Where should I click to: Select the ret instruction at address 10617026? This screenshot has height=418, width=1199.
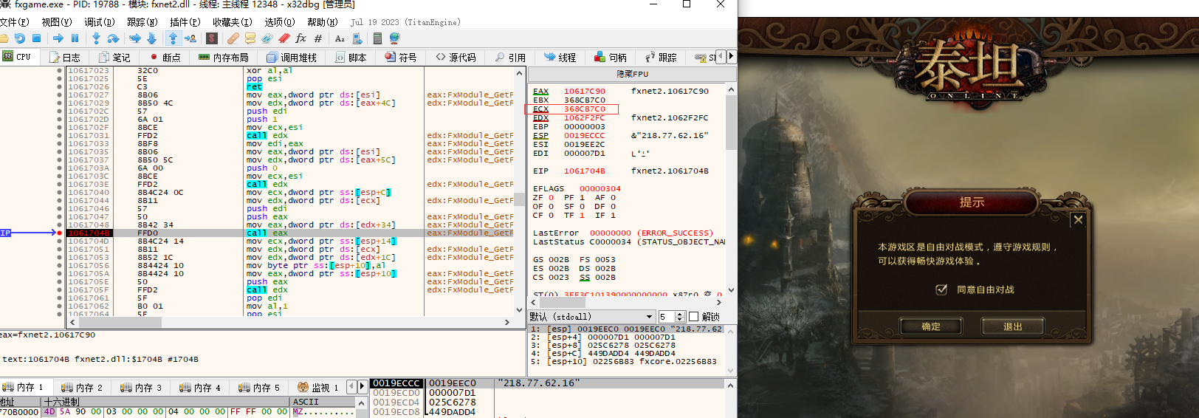pyautogui.click(x=254, y=87)
